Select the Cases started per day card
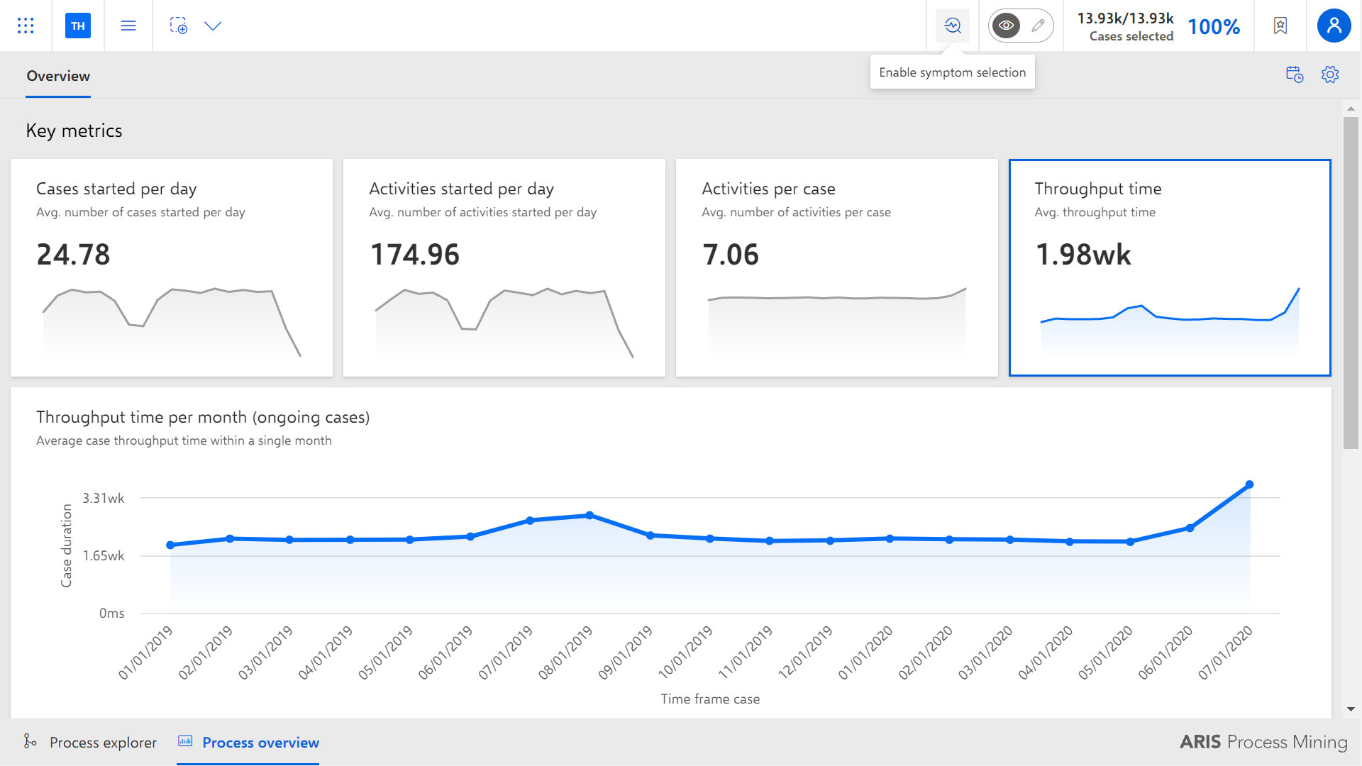The height and width of the screenshot is (766, 1362). [x=172, y=267]
